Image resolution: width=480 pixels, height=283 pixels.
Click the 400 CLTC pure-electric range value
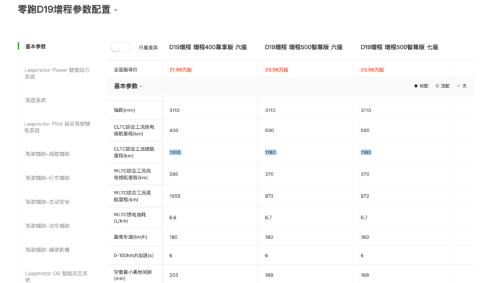(173, 131)
